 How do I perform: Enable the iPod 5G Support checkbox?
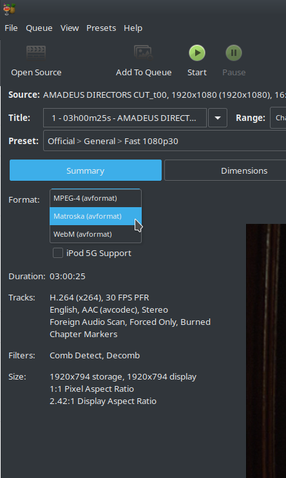click(x=58, y=253)
